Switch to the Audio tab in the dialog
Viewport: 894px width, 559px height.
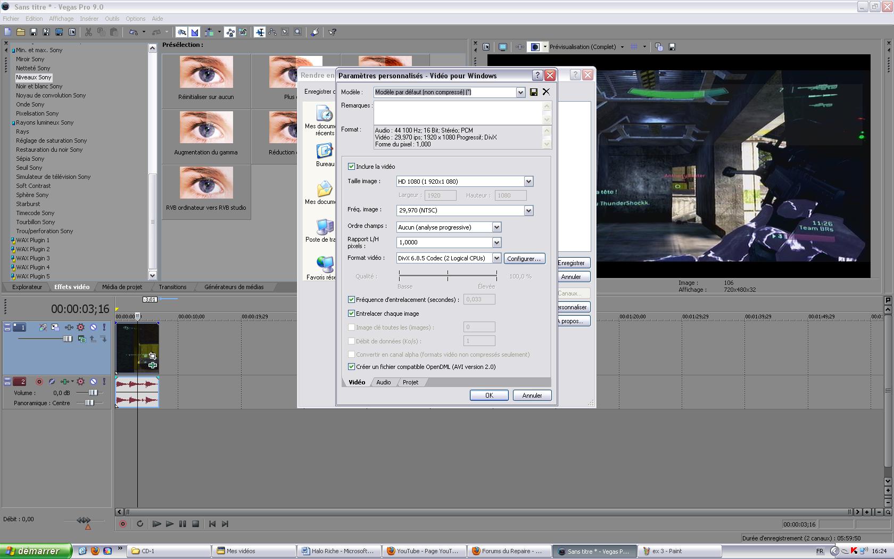point(383,382)
